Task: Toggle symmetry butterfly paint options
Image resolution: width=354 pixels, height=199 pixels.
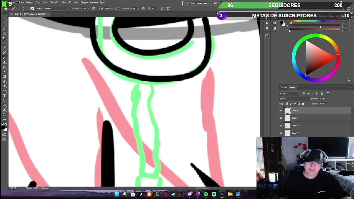Action: point(168,9)
